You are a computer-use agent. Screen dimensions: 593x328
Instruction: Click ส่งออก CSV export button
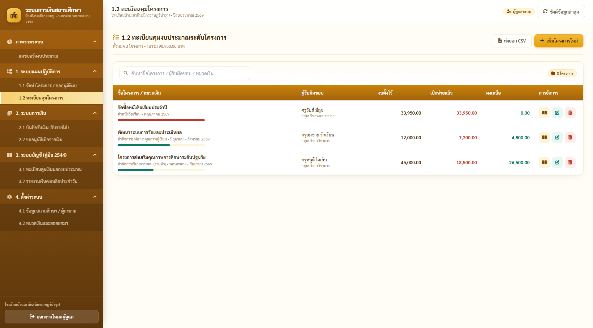pyautogui.click(x=512, y=41)
